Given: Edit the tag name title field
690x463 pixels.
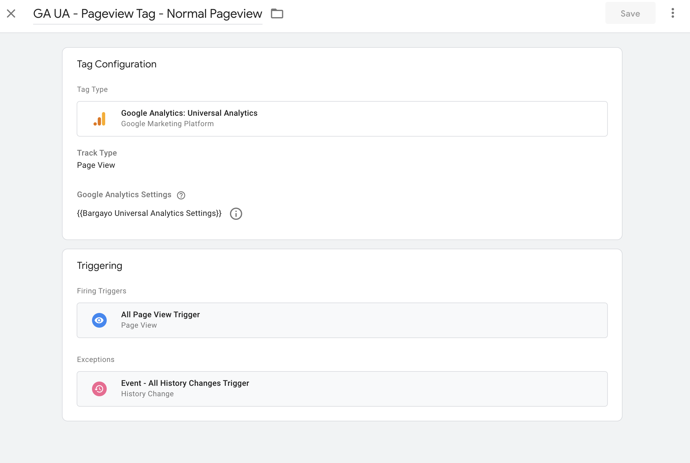Looking at the screenshot, I should [x=148, y=14].
